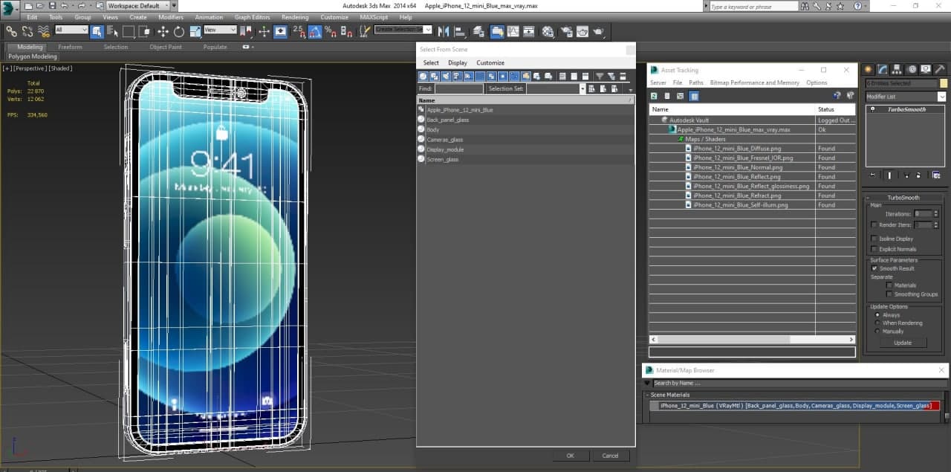This screenshot has width=951, height=472.
Task: Click Configure Modifier Sets icon
Action: click(936, 175)
